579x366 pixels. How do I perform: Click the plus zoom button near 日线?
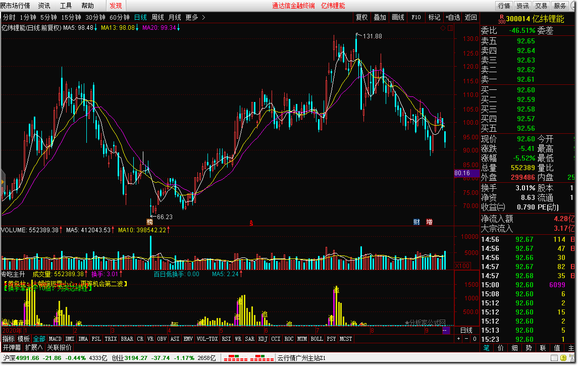[x=459, y=339]
